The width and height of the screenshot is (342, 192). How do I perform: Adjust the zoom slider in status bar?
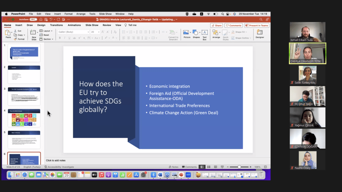(239, 167)
